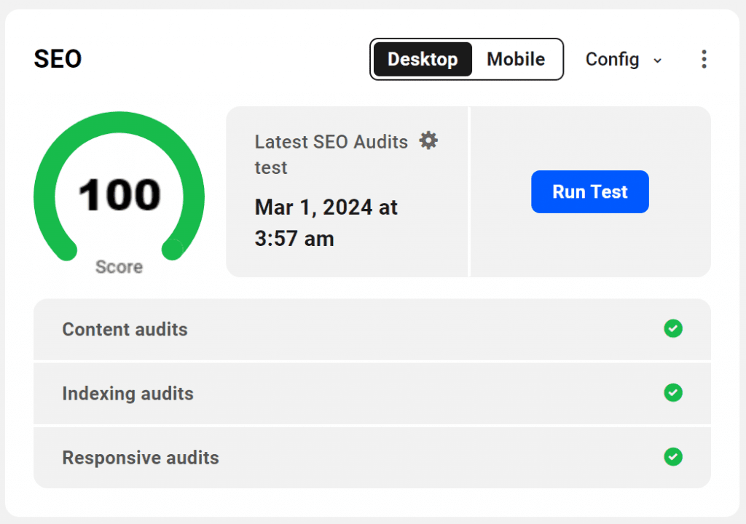The image size is (746, 524).
Task: Switch to the Desktop view
Action: (x=423, y=60)
